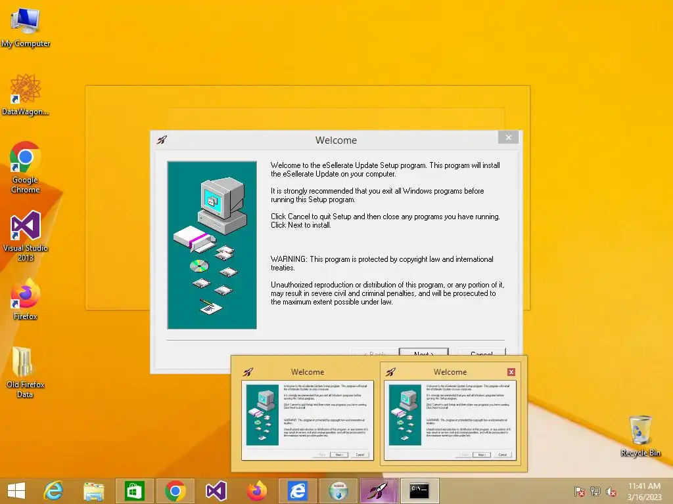Click the setup computer illustration image

[212, 245]
